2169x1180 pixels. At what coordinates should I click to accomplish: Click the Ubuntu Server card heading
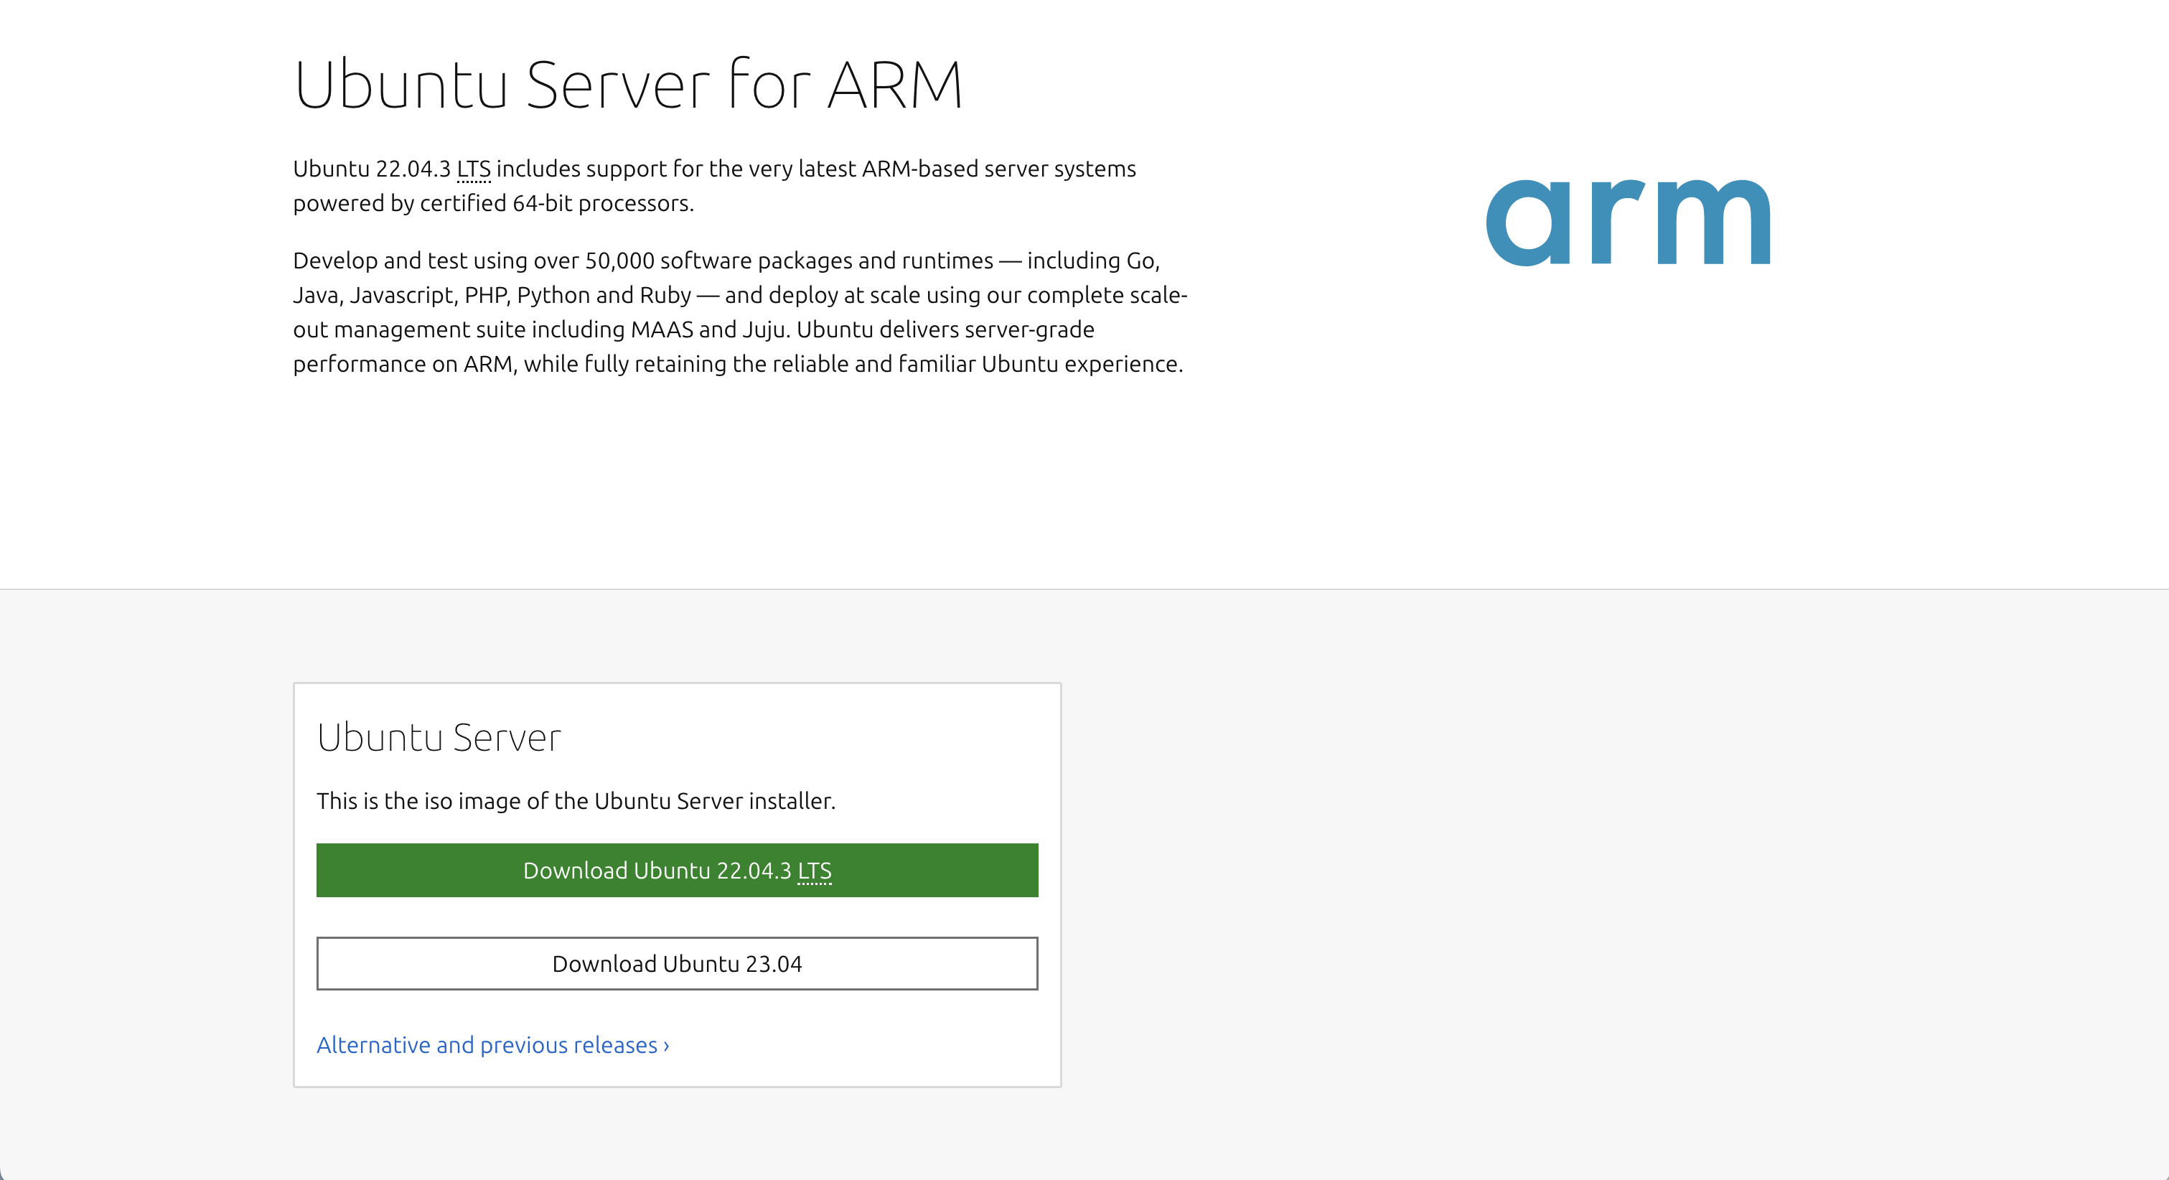point(439,738)
